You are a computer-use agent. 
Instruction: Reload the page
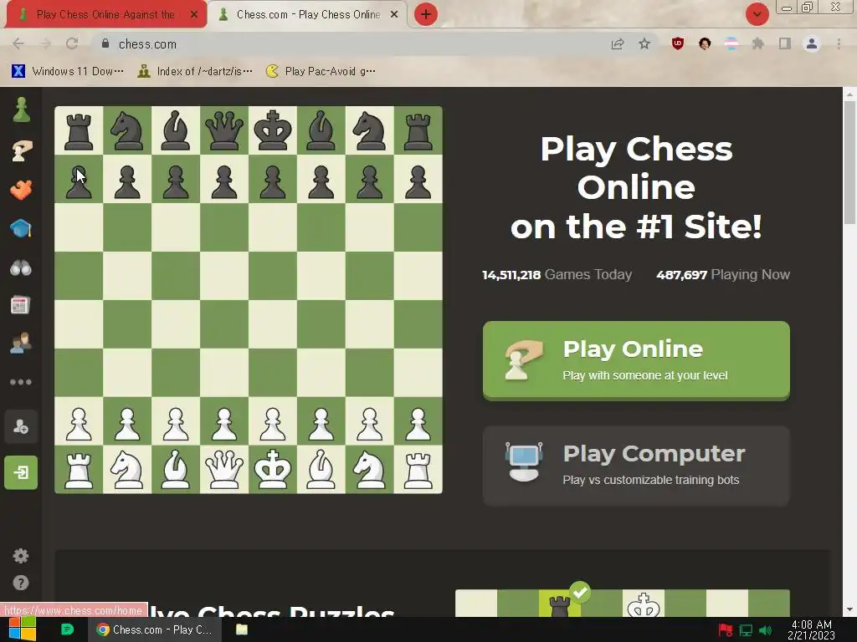pos(72,43)
